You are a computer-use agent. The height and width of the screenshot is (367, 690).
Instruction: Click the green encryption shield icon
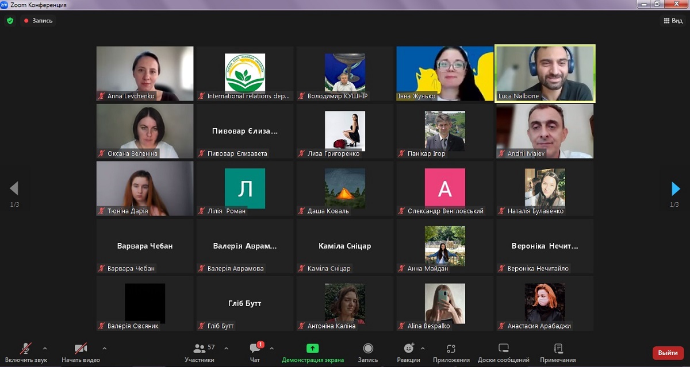pos(10,21)
